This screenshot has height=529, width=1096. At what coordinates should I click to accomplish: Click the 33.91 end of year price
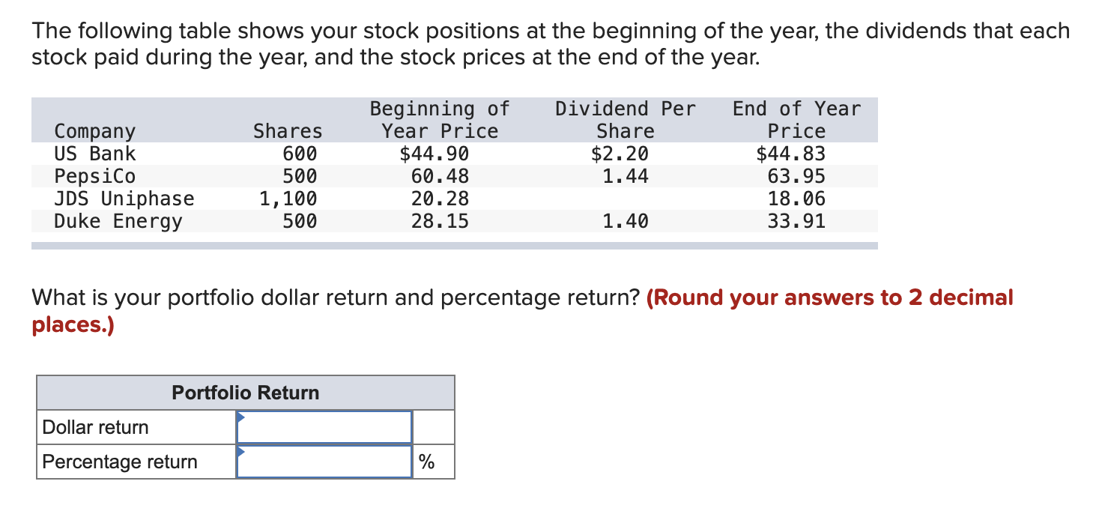click(798, 221)
